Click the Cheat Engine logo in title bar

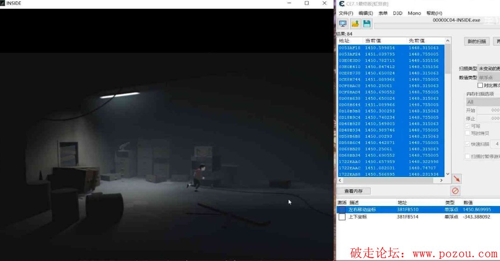coord(342,4)
